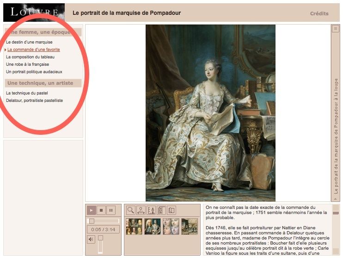The width and height of the screenshot is (343, 258).
Task: Select "La commande d'une favorite"
Action: [x=33, y=50]
